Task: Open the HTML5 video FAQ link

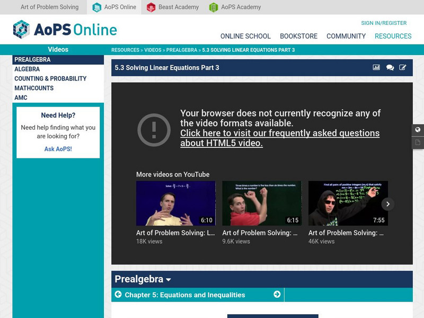Action: click(280, 138)
